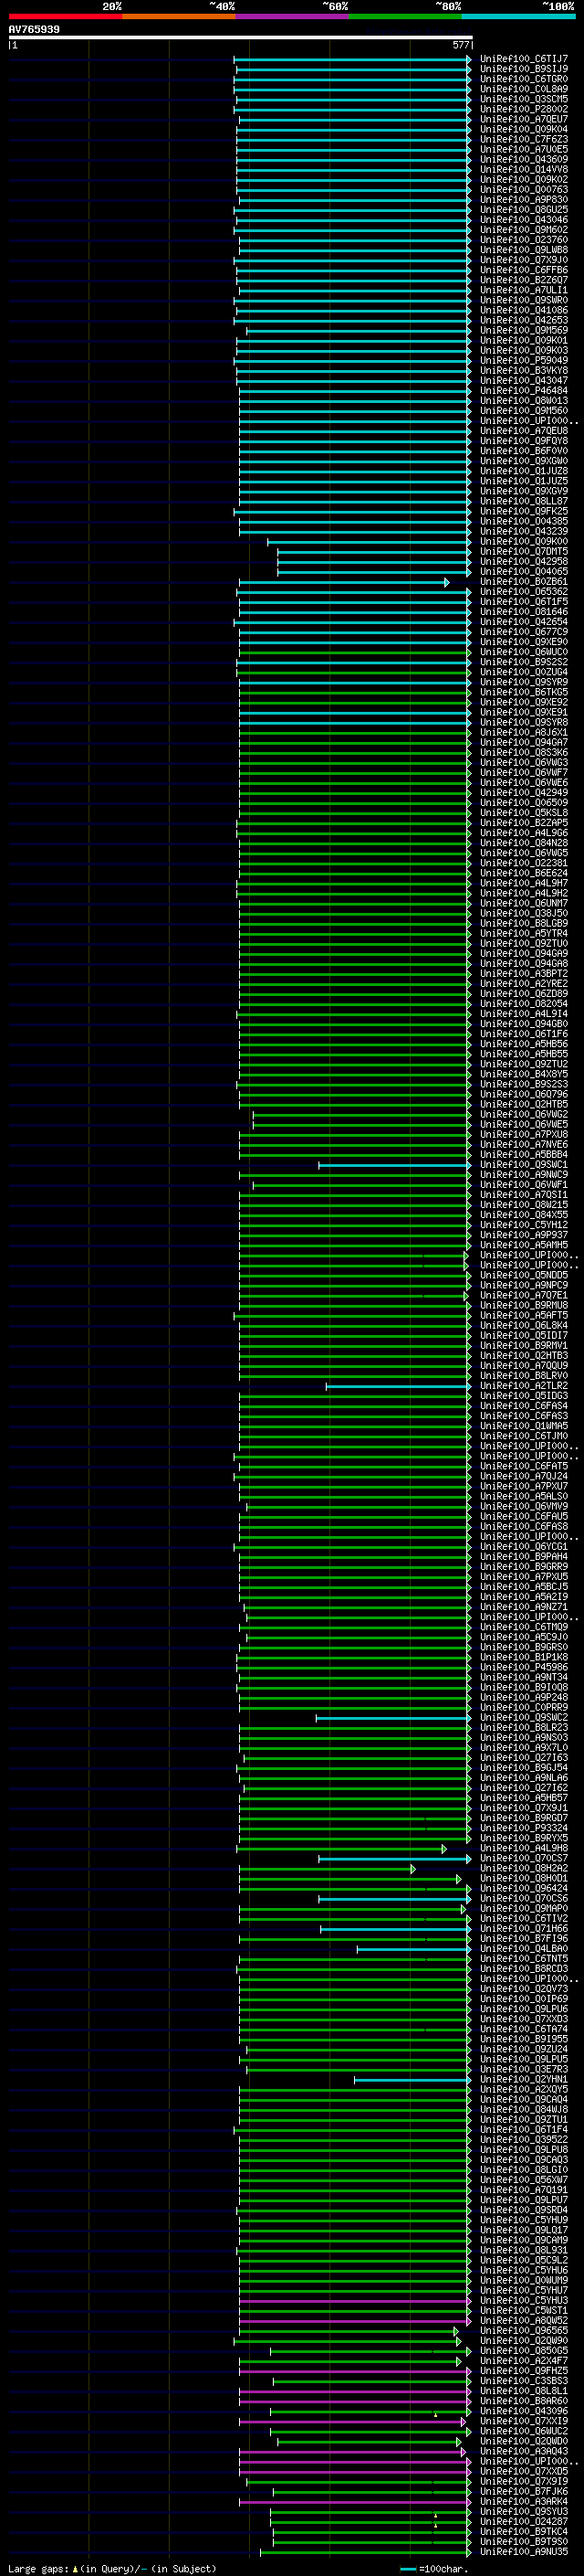This screenshot has height=2576, width=584.
Task: Click hit label UniRef100_Q8L931
Action: [523, 2251]
